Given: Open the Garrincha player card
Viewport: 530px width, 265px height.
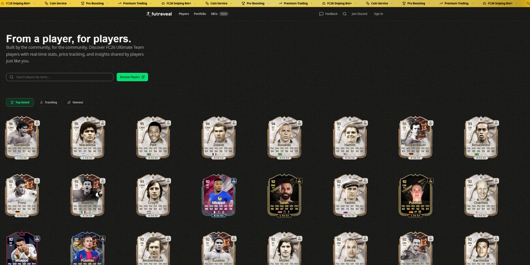Looking at the screenshot, I should click(x=481, y=249).
